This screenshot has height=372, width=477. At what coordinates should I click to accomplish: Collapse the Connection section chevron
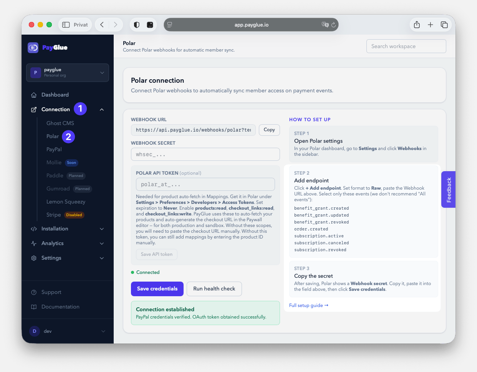click(x=102, y=110)
